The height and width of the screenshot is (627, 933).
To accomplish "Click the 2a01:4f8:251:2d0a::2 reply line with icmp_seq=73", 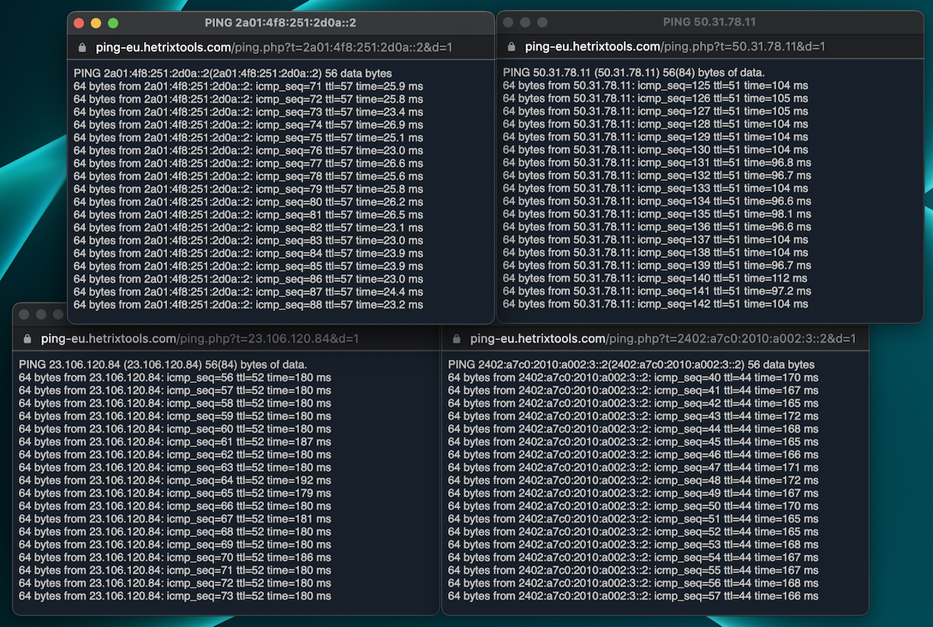I will pos(248,112).
